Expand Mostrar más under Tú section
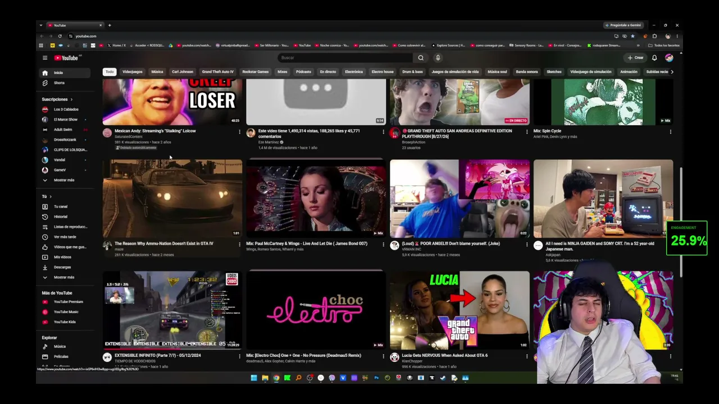Viewport: 719px width, 404px height. [65, 277]
